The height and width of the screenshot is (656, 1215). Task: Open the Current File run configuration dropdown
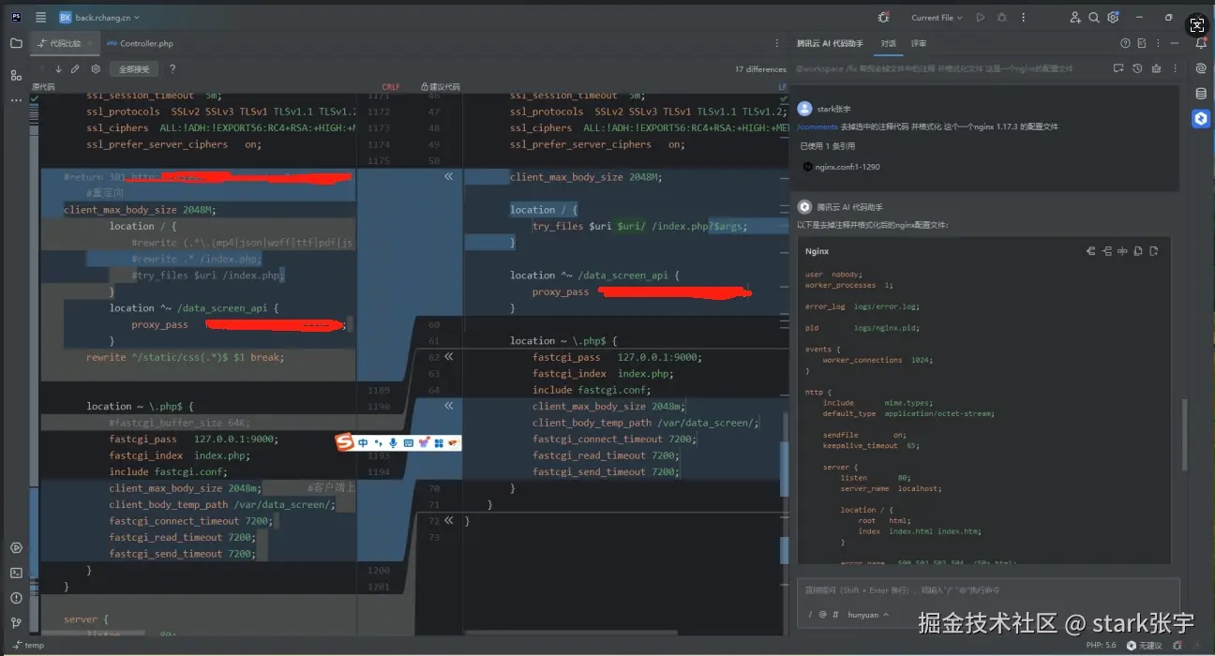937,17
